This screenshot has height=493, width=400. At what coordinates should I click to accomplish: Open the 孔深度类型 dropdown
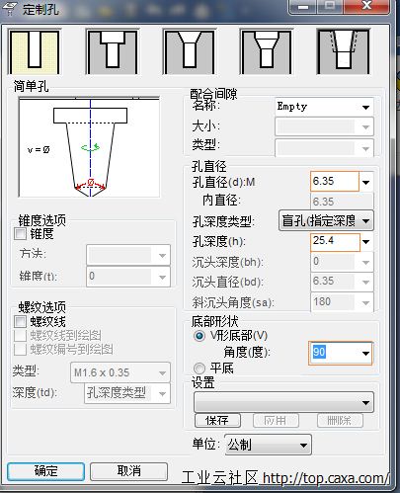tap(326, 220)
